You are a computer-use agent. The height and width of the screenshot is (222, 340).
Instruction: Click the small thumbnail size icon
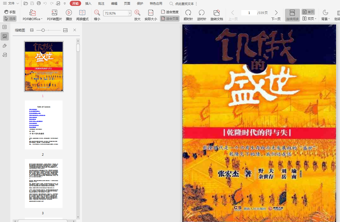pyautogui.click(x=32, y=30)
